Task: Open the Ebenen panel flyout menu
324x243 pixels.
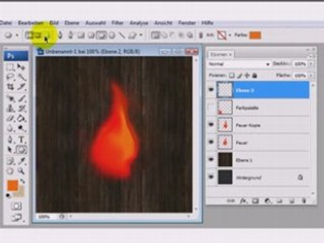Action: (311, 56)
